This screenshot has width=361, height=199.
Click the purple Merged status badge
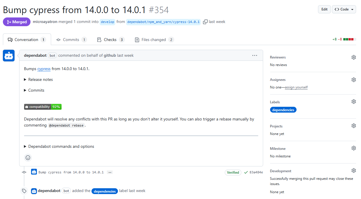click(x=17, y=22)
